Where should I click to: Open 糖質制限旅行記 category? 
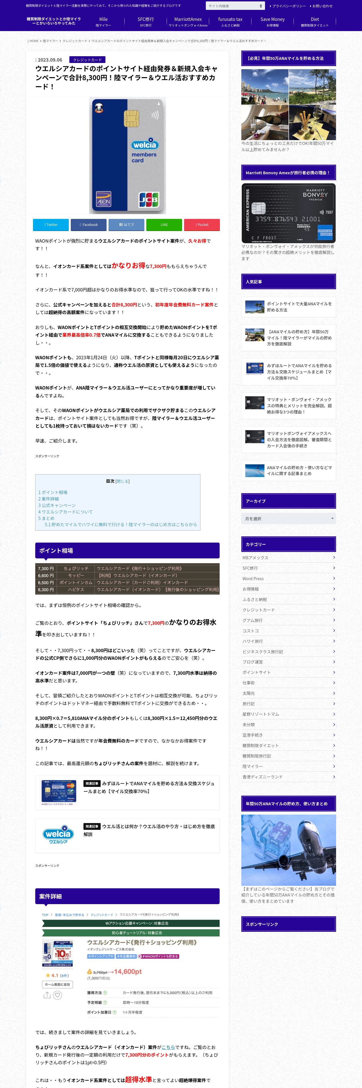(x=288, y=756)
